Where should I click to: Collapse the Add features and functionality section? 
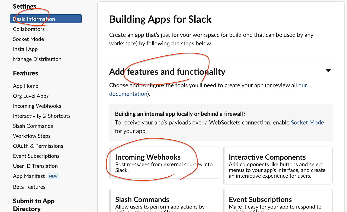tap(328, 71)
